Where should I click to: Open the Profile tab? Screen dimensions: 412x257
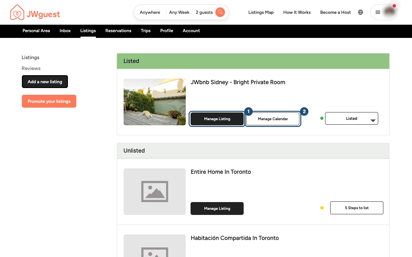tap(166, 31)
